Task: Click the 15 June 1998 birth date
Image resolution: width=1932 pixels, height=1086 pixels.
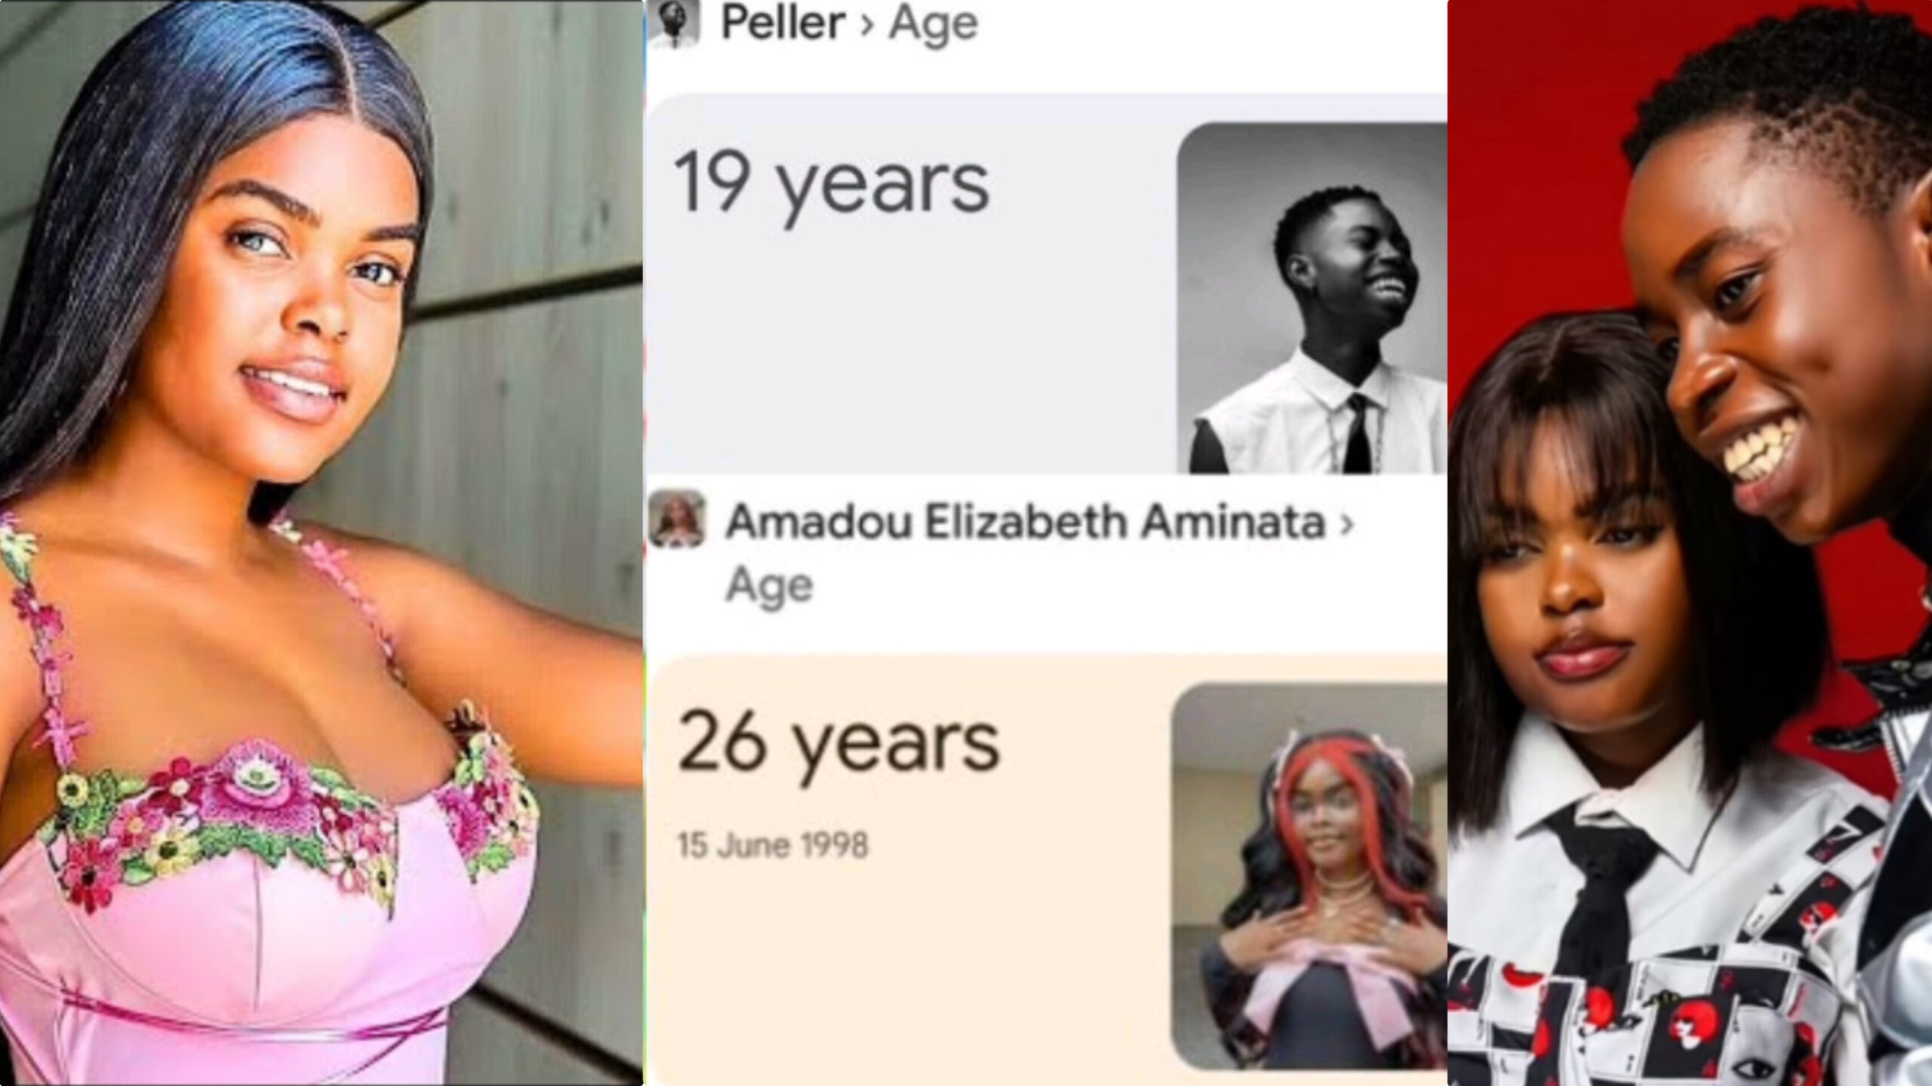Action: pos(773,845)
